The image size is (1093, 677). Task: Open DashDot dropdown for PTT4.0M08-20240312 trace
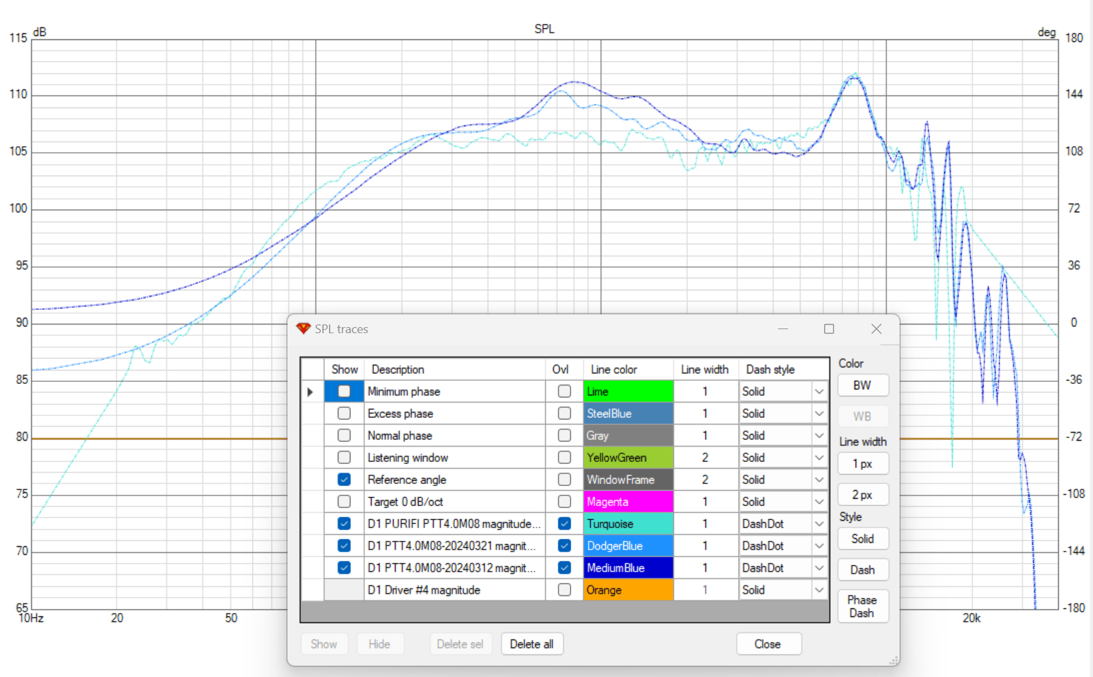[x=819, y=568]
